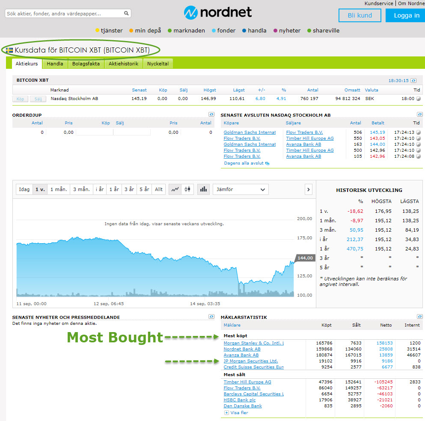Click the Köp button for Nasdaq Stockholm
Screen dimensions: 425x421
[x=20, y=99]
